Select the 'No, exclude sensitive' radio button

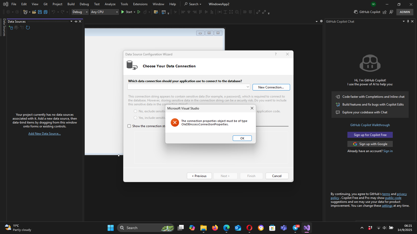click(135, 111)
